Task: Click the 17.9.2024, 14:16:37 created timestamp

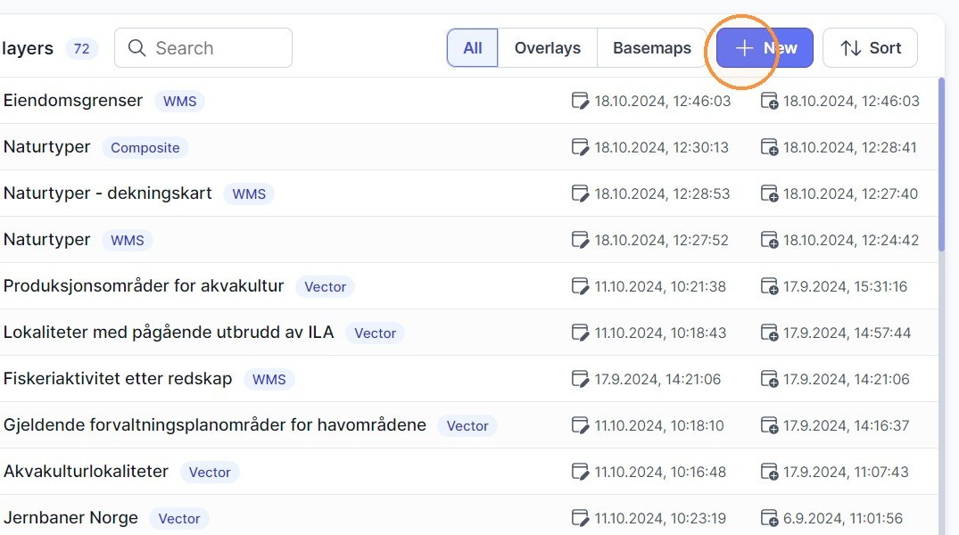Action: [x=846, y=425]
